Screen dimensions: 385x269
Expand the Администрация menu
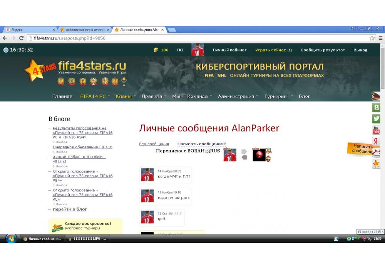point(238,96)
